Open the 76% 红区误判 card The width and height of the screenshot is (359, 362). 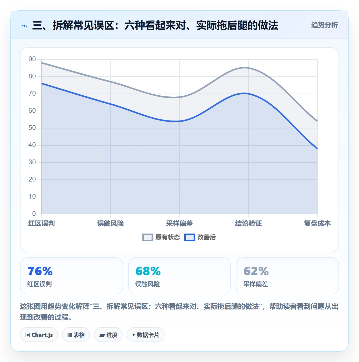[72, 276]
